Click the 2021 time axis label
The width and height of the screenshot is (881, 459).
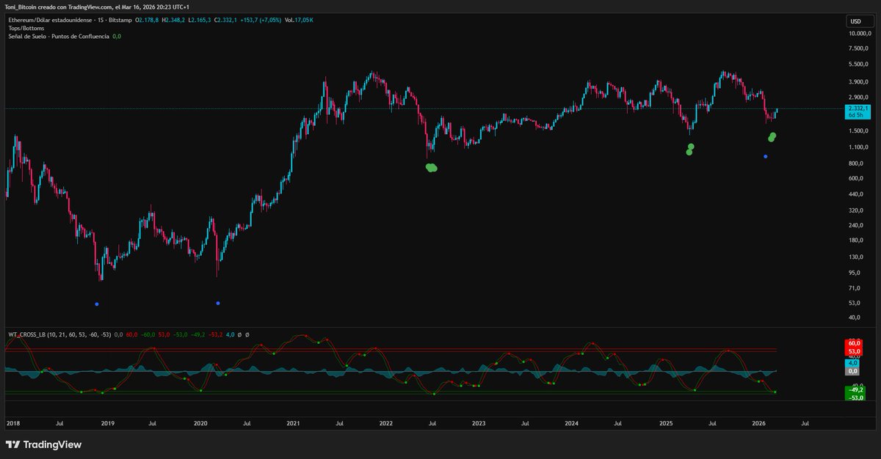click(x=294, y=423)
